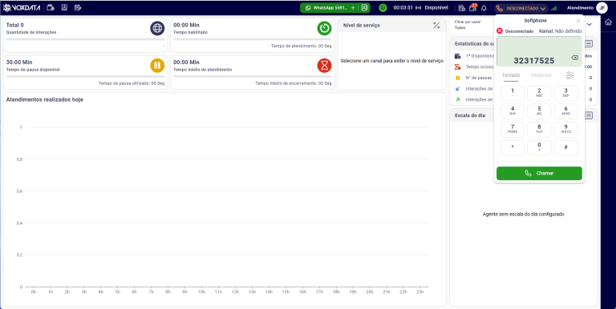Screen dimensions: 616x309
Task: Click the softphone number field showing 32317525
Action: click(539, 51)
